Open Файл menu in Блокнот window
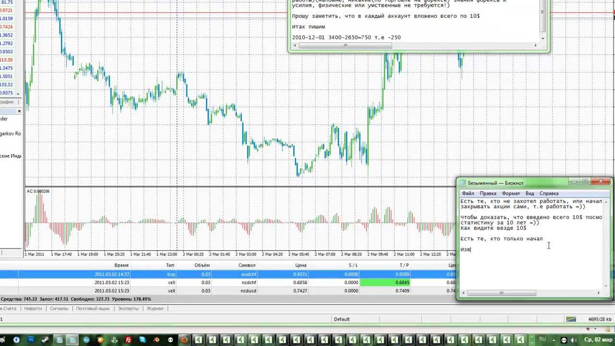Screen dimensions: 615x346 (x=467, y=193)
